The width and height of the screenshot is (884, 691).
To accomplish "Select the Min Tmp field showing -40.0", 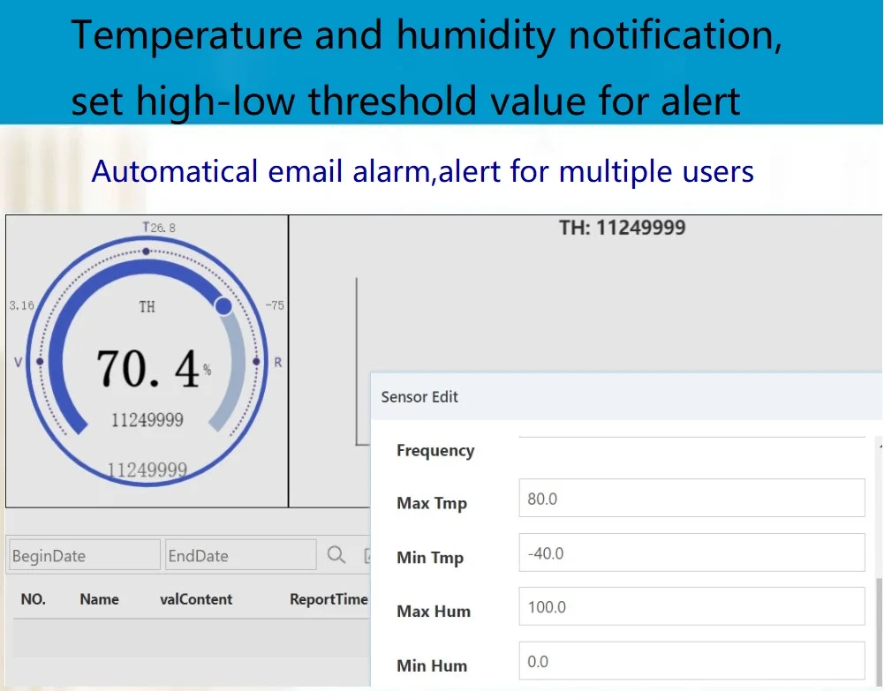I will pyautogui.click(x=691, y=553).
